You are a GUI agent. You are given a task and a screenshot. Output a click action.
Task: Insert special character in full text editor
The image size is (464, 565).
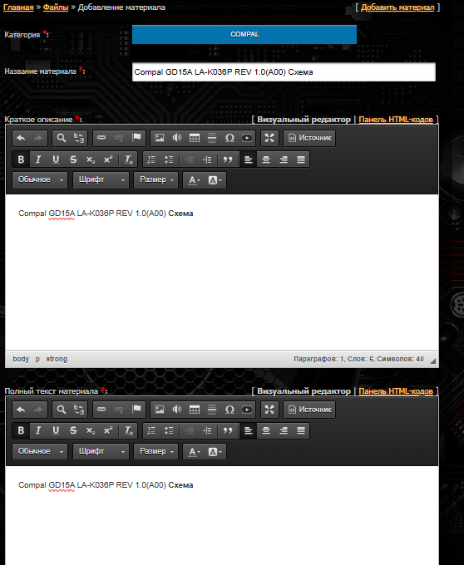[230, 410]
